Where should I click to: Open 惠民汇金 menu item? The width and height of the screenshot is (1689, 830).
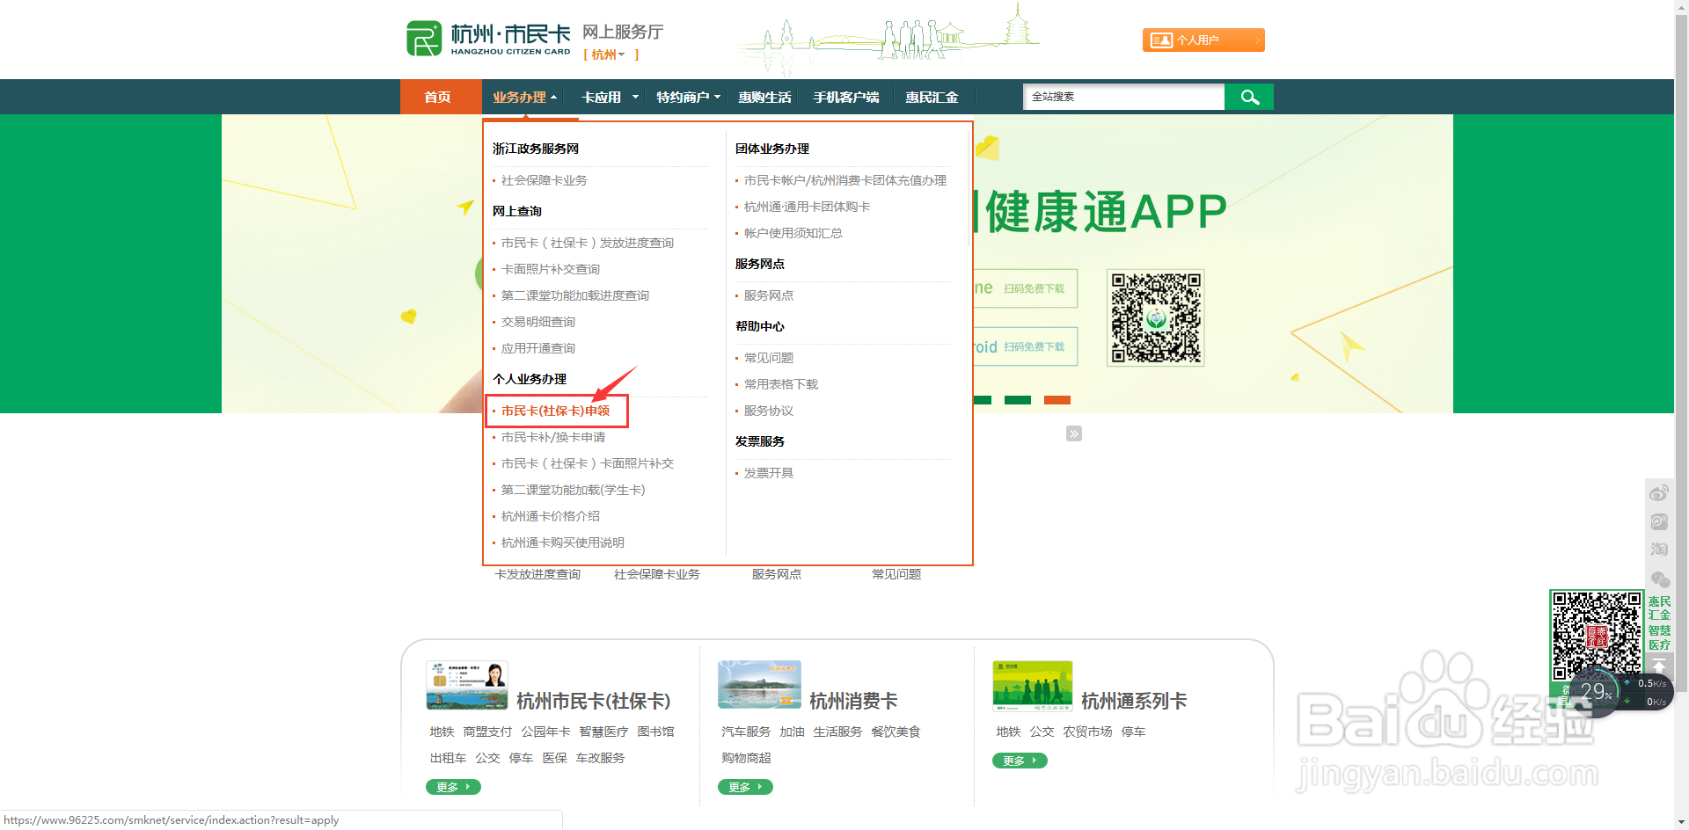(x=932, y=98)
